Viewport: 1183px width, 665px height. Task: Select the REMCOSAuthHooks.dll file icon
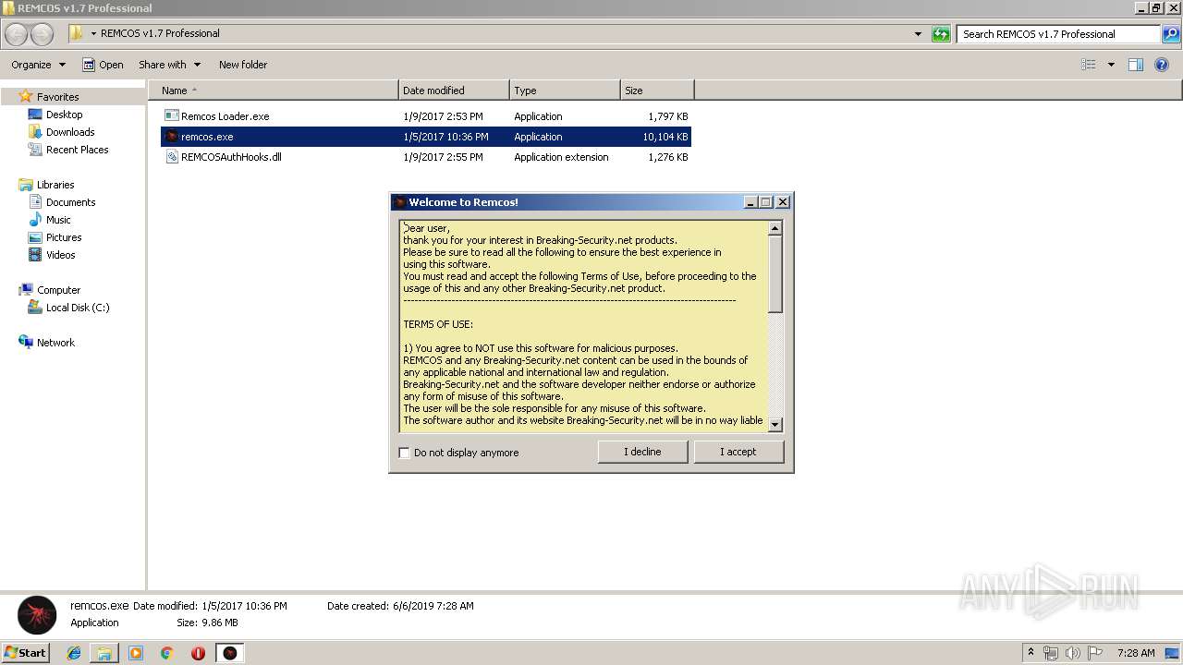[171, 157]
